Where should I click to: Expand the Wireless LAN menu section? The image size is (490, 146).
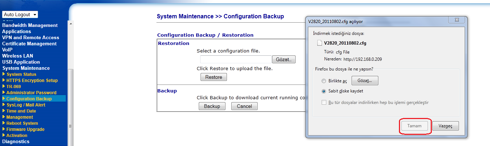point(17,56)
